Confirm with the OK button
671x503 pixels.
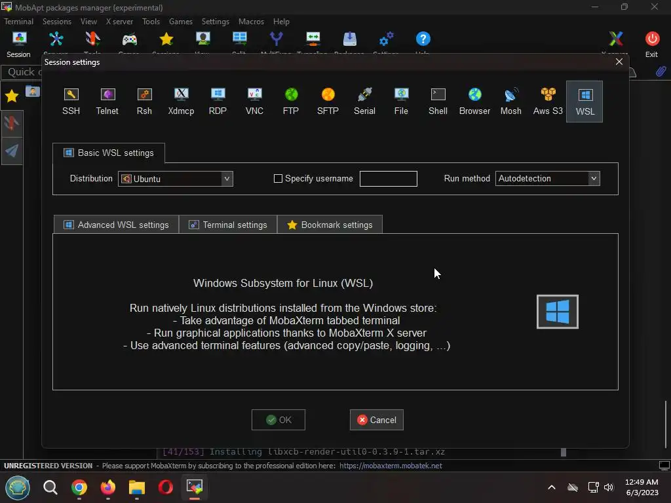click(278, 420)
